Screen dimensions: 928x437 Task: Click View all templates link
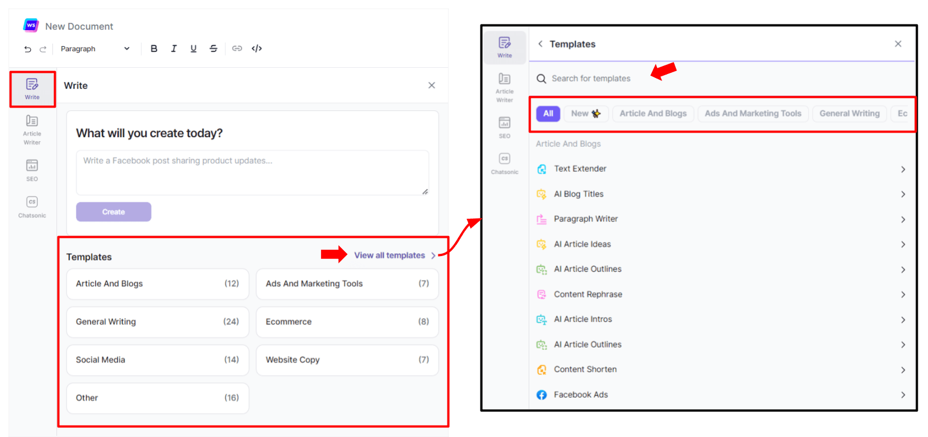(x=390, y=255)
